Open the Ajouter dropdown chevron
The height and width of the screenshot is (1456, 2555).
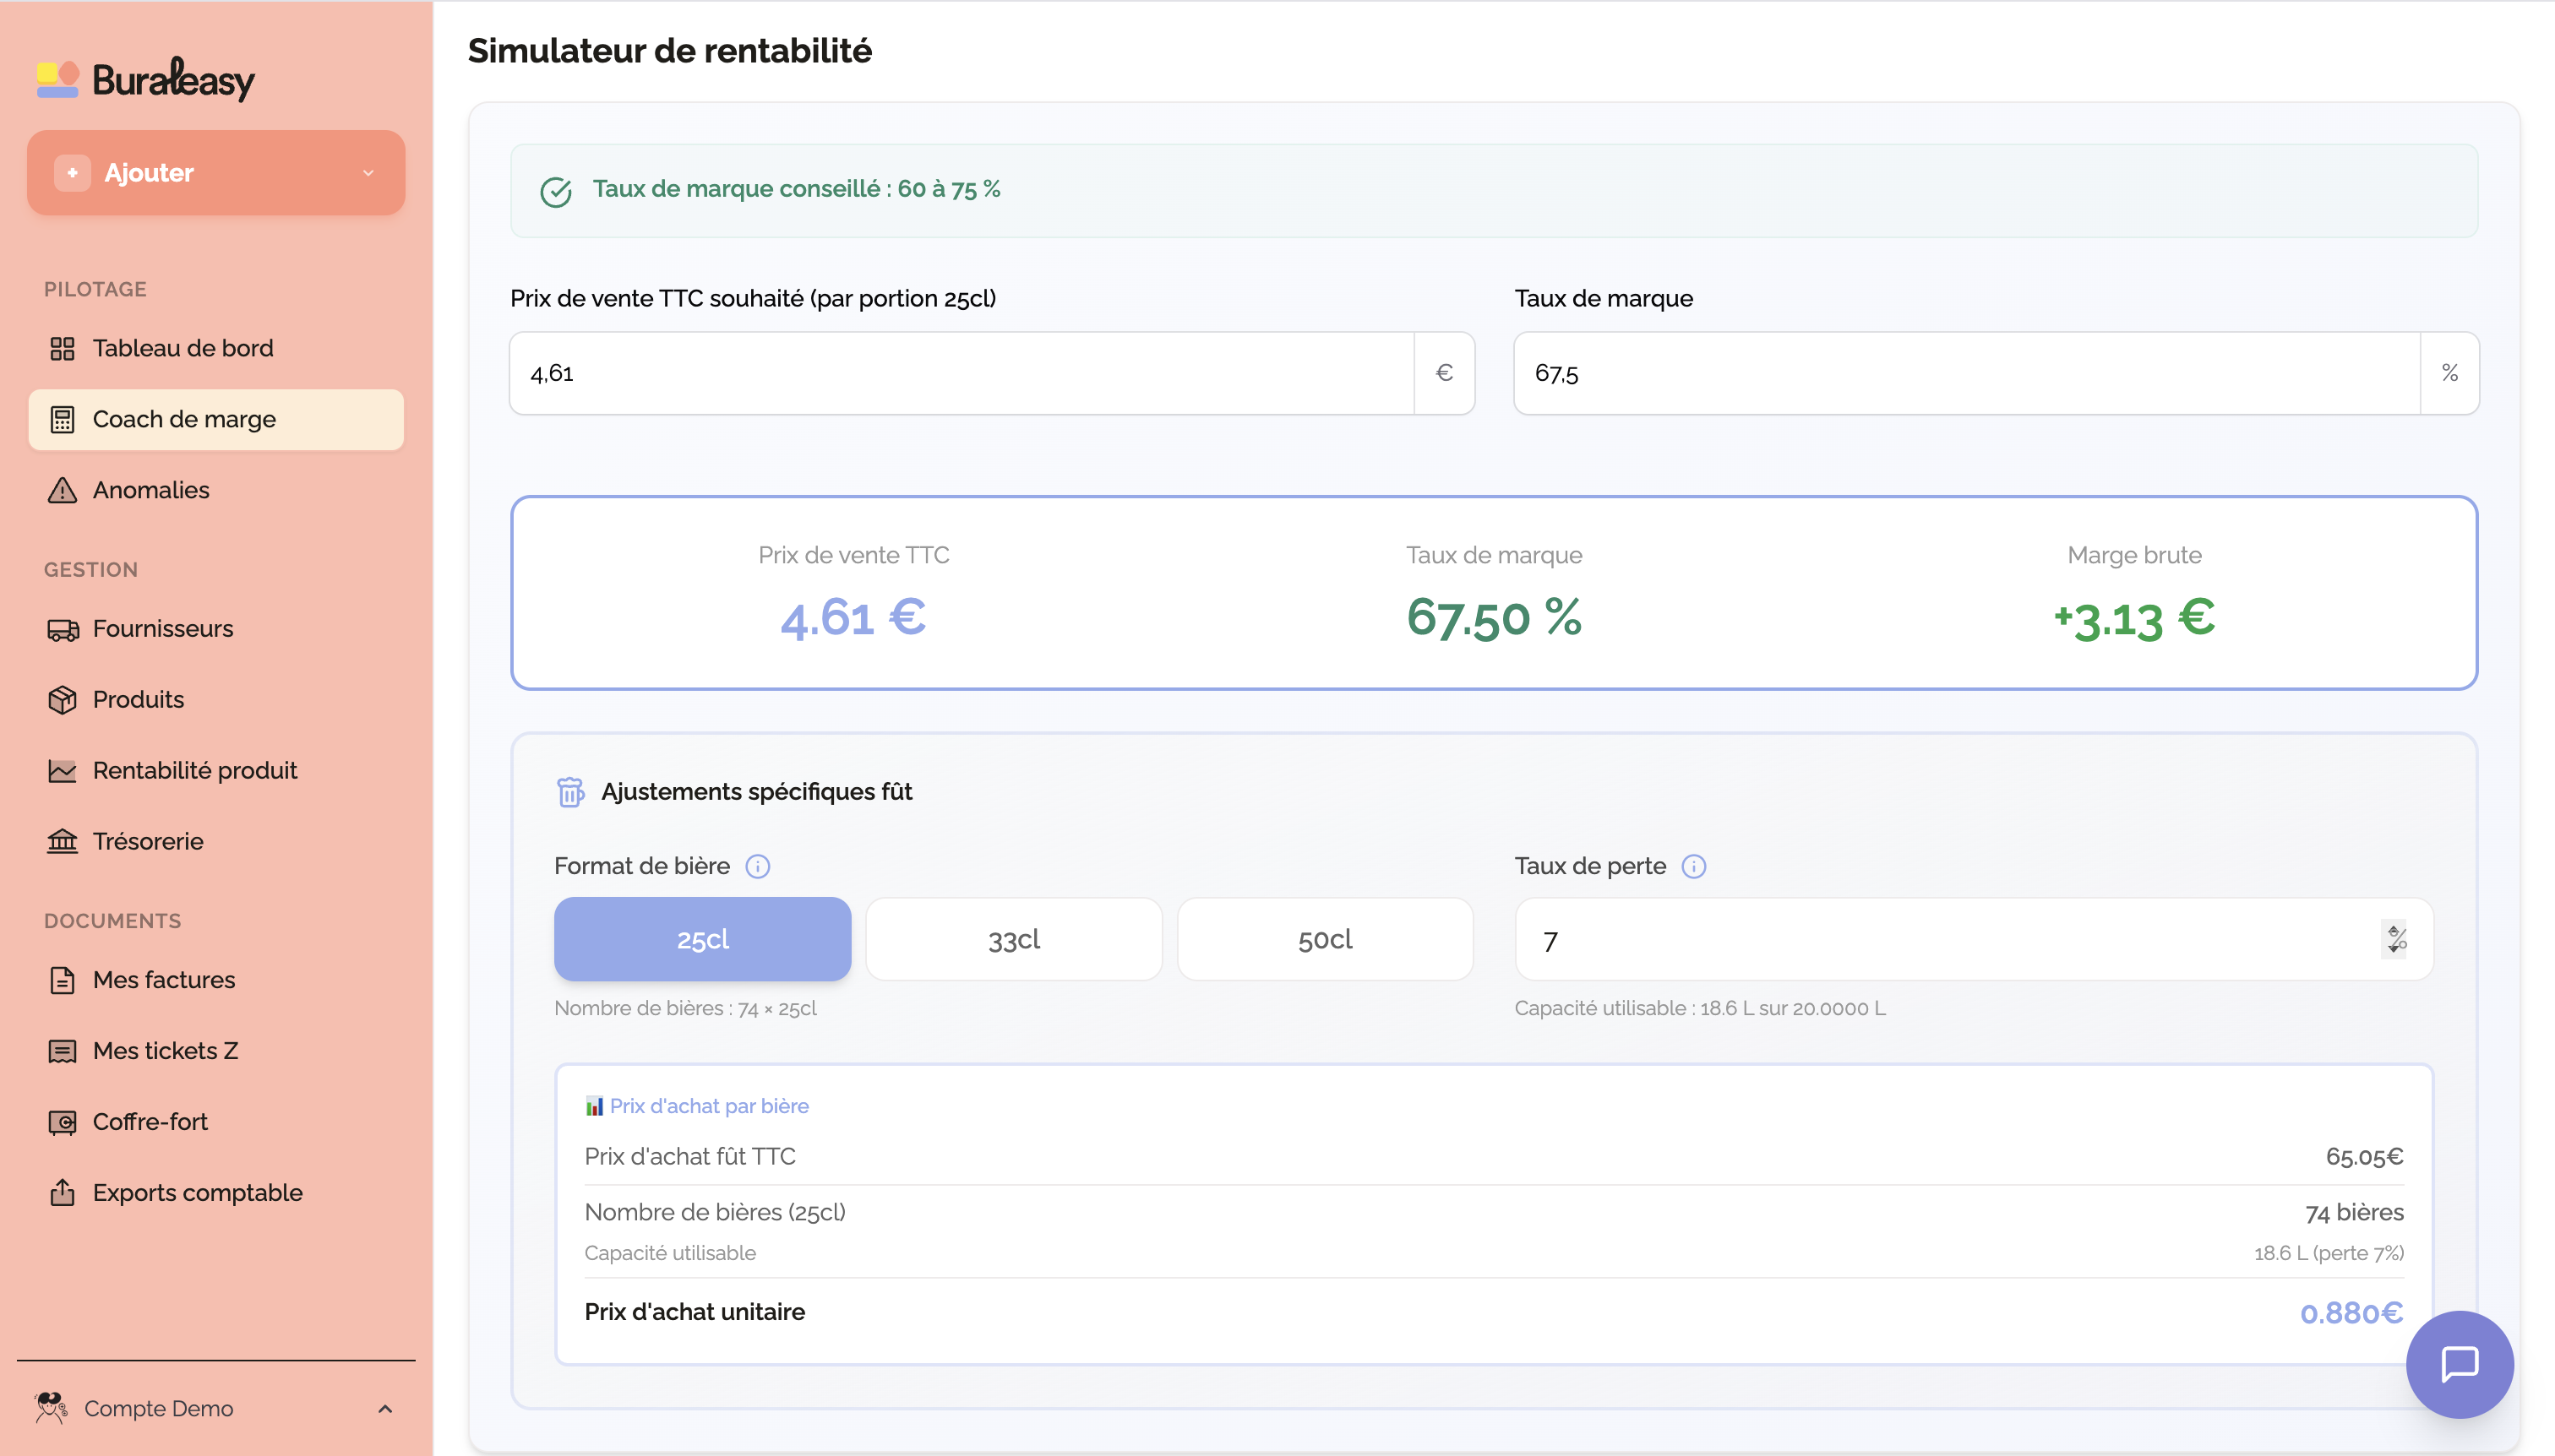(368, 173)
